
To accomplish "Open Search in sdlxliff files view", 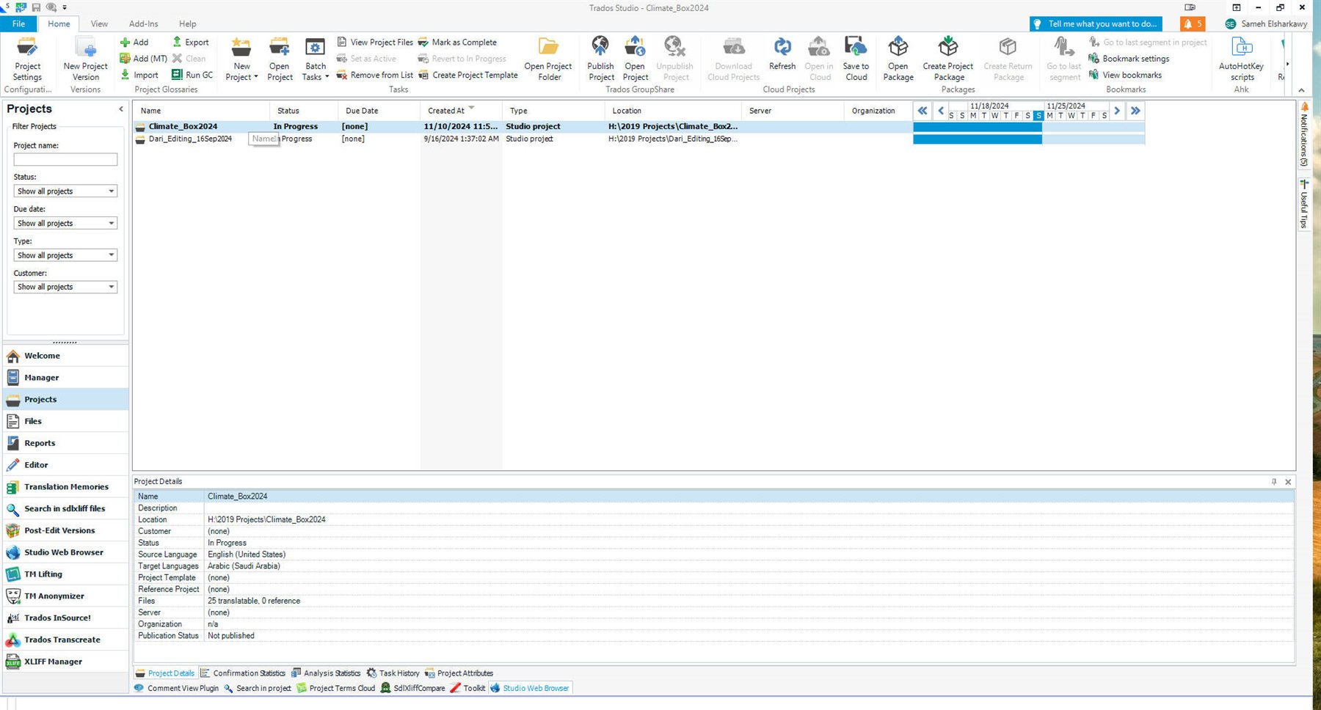I will coord(65,509).
